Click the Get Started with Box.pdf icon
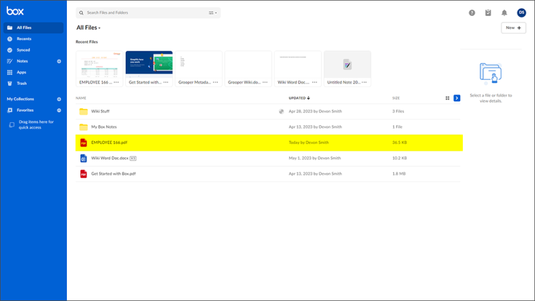The image size is (535, 301). pyautogui.click(x=83, y=174)
